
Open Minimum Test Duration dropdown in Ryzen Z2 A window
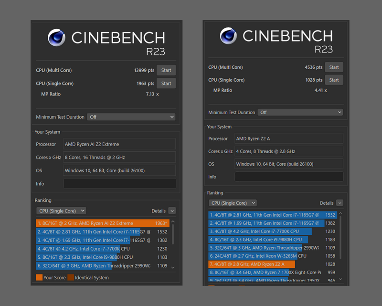point(300,113)
